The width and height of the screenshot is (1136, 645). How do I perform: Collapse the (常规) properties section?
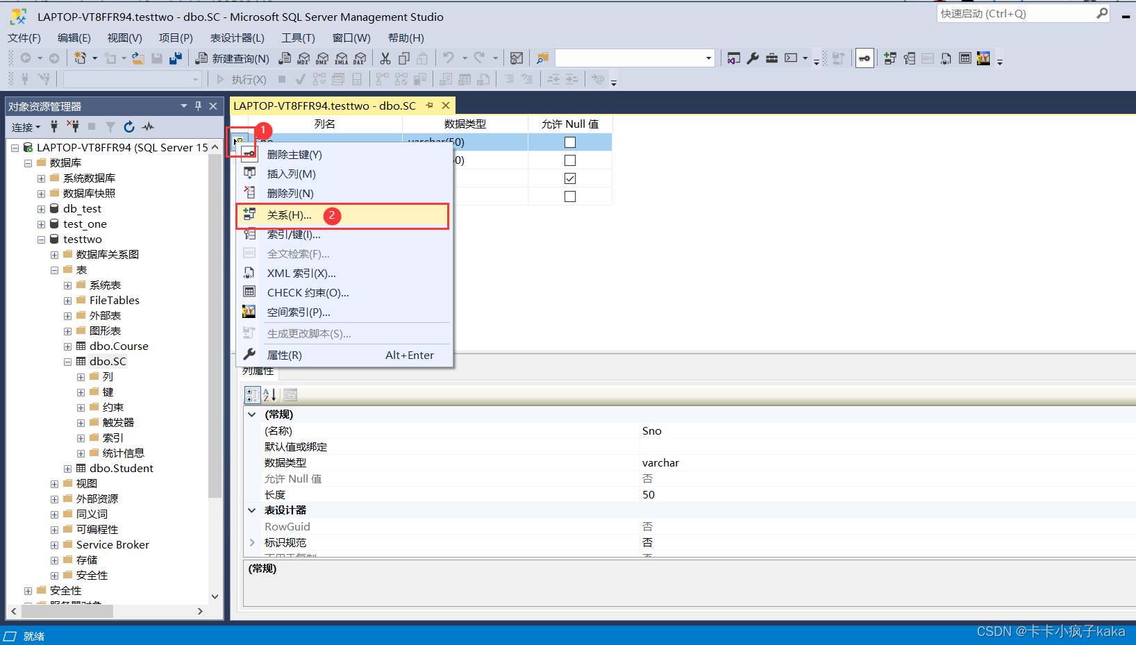coord(252,414)
